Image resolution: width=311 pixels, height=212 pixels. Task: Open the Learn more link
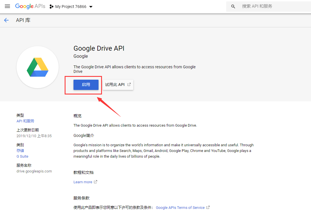[x=83, y=182]
